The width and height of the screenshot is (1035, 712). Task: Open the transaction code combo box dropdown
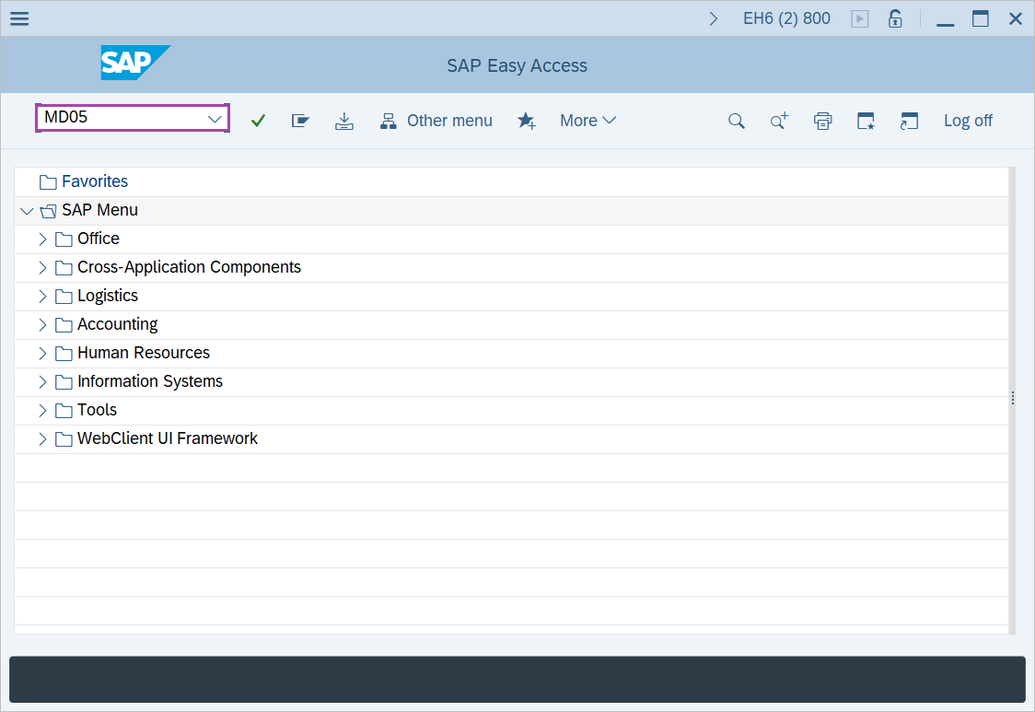click(x=215, y=118)
